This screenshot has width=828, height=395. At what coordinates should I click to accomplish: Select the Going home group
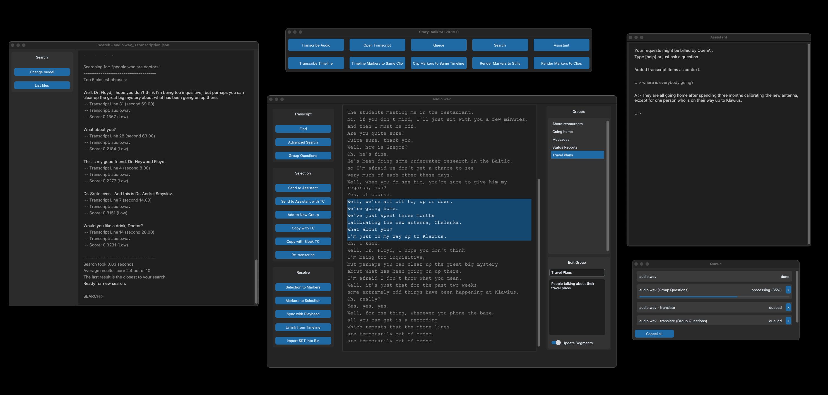pos(562,132)
